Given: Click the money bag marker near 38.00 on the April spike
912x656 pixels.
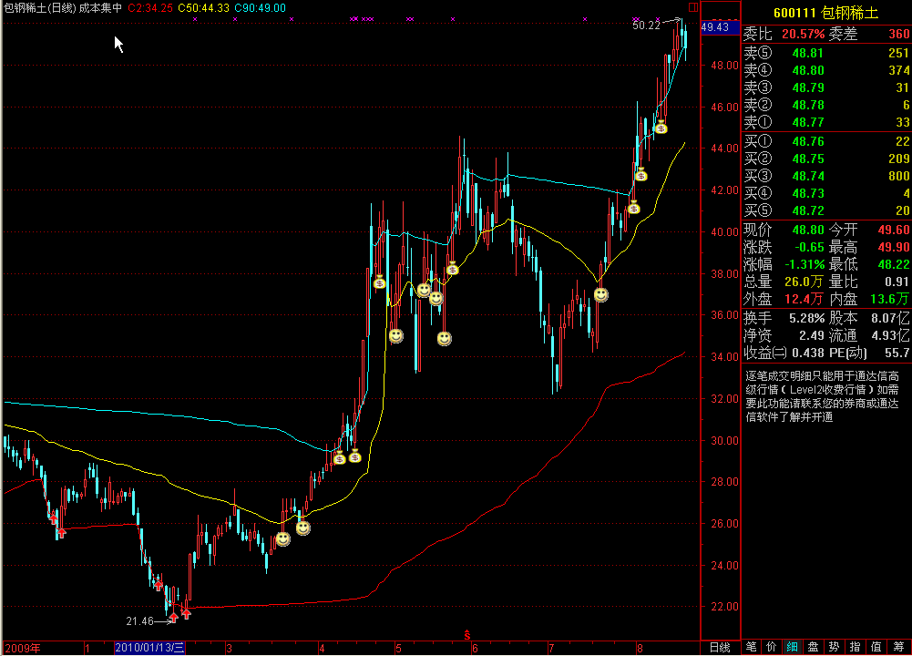Looking at the screenshot, I should [x=379, y=282].
